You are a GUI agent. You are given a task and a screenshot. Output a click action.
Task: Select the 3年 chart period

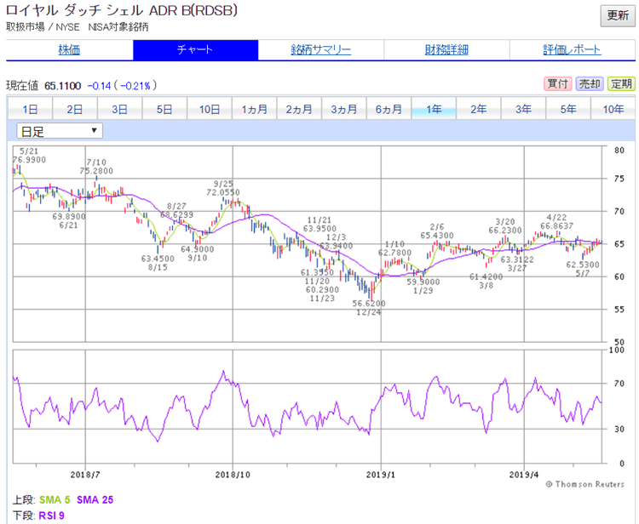click(523, 109)
